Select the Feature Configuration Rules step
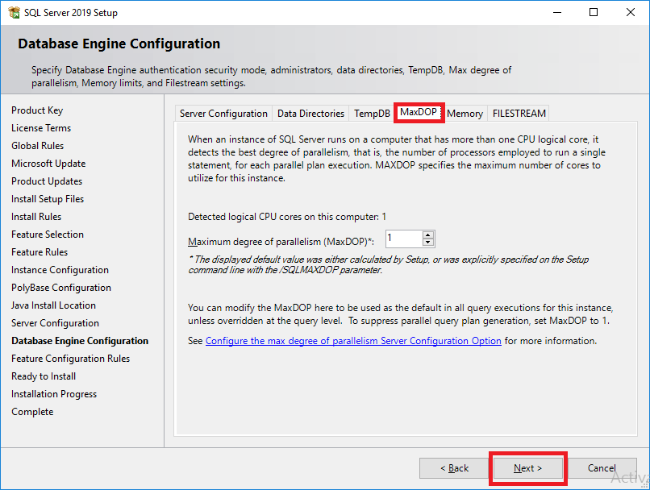This screenshot has height=490, width=650. pyautogui.click(x=70, y=359)
